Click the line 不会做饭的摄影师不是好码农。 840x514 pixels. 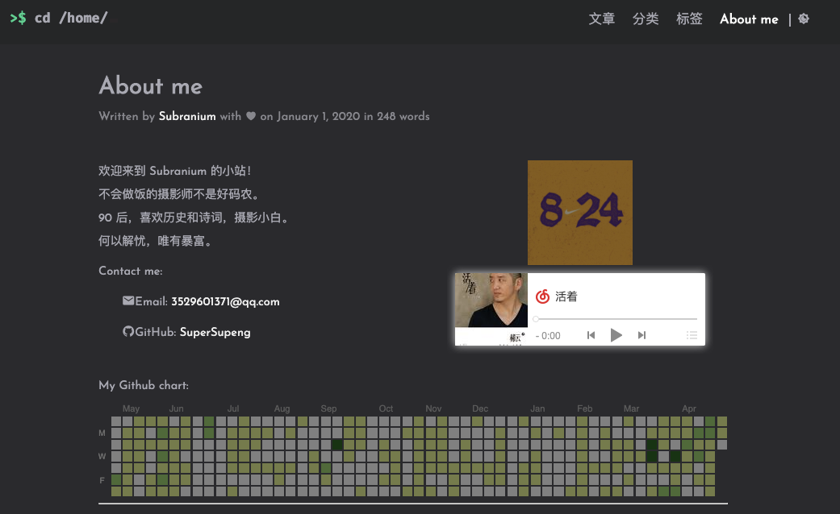tap(181, 194)
